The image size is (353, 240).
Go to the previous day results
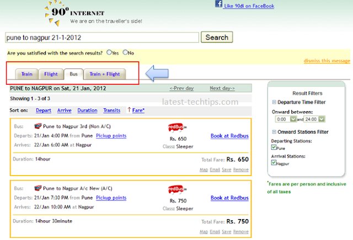click(x=181, y=88)
